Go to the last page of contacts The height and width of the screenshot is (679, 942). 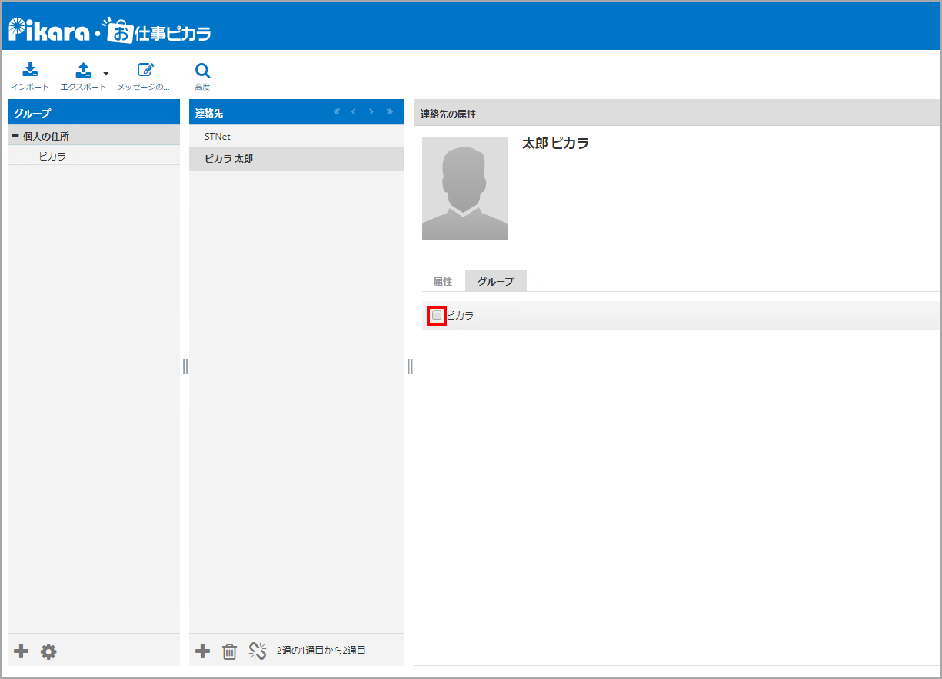click(389, 112)
